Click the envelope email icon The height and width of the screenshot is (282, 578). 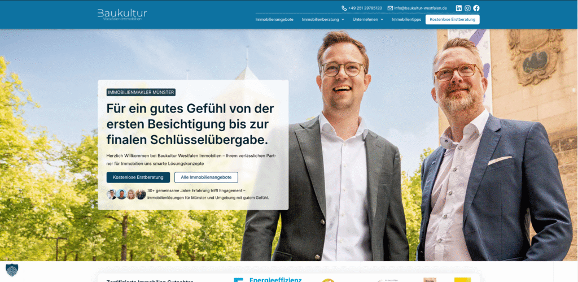coord(390,8)
